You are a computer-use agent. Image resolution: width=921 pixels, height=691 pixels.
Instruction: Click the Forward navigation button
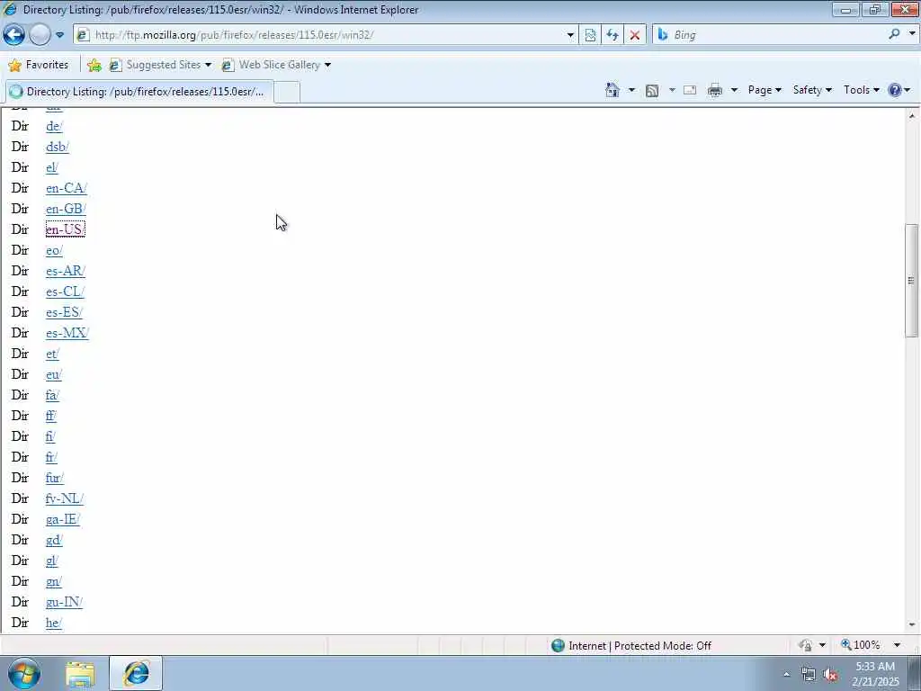click(40, 35)
